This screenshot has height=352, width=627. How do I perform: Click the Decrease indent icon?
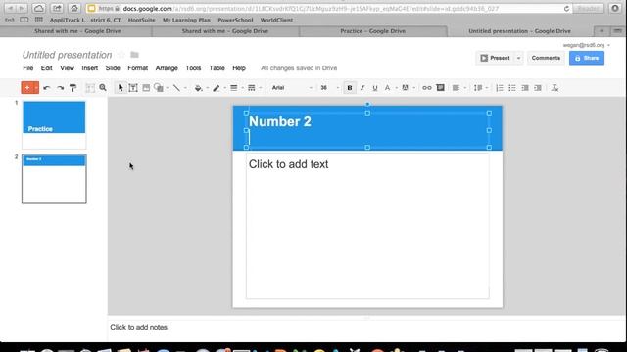525,88
